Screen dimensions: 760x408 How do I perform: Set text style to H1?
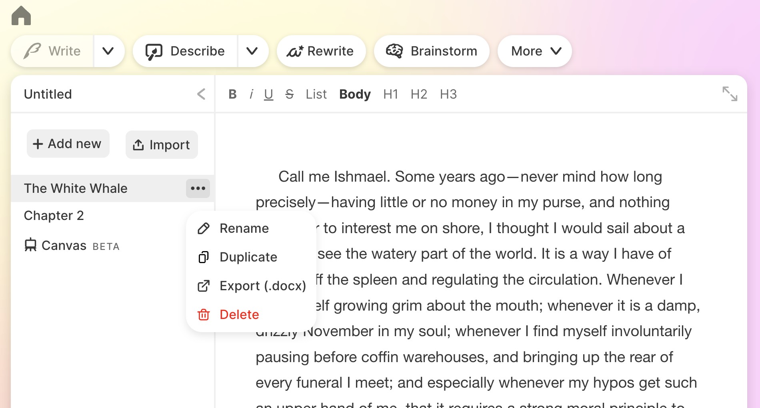[390, 94]
